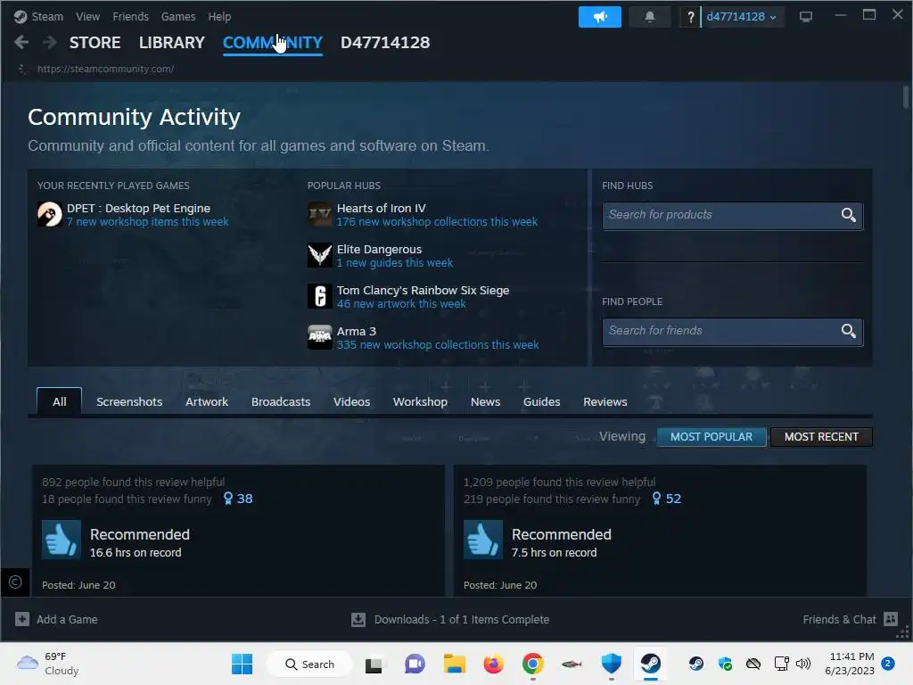The image size is (913, 685).
Task: Go back with the left arrow
Action: coord(21,42)
